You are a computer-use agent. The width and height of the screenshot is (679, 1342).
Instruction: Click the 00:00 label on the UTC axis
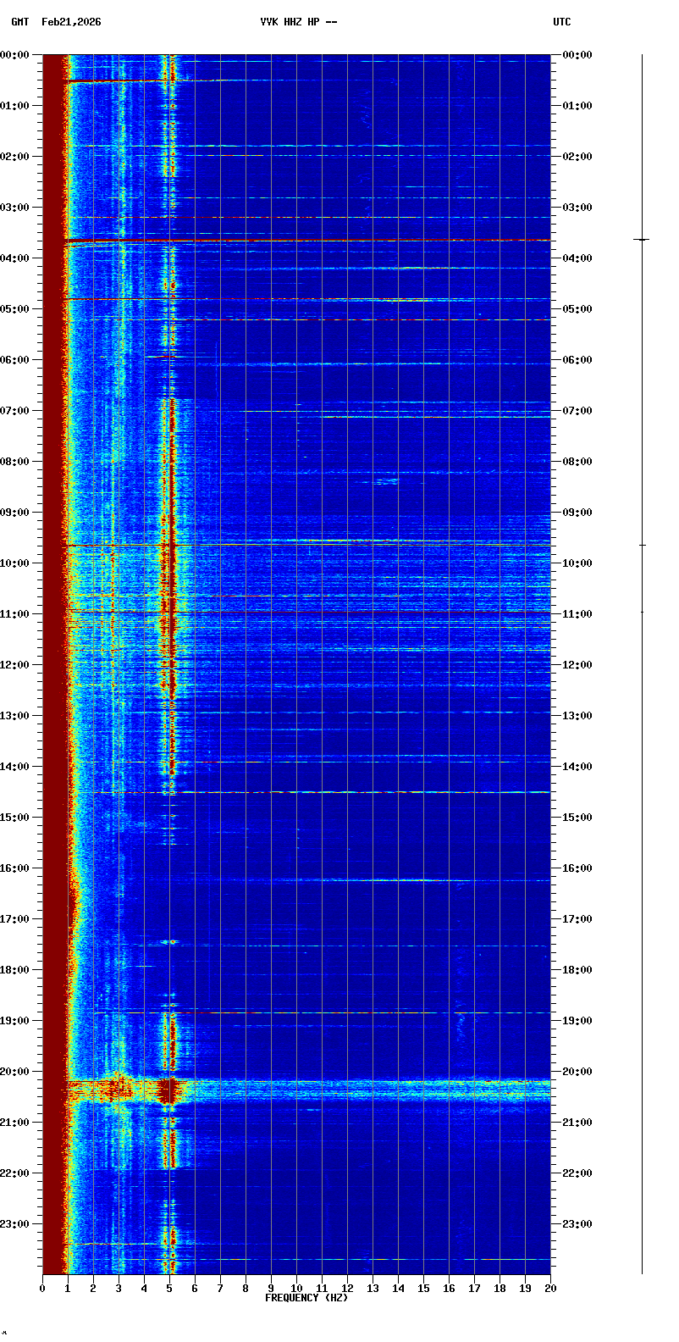[x=578, y=55]
